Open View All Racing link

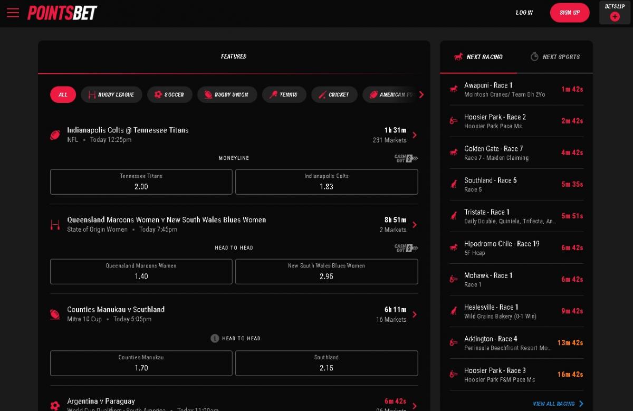tap(554, 404)
